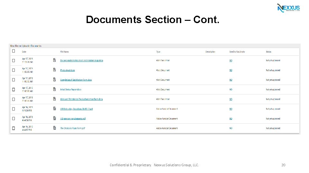Click the Word icon beside Photo sheet.docx
309x173 pixels.
click(54, 70)
